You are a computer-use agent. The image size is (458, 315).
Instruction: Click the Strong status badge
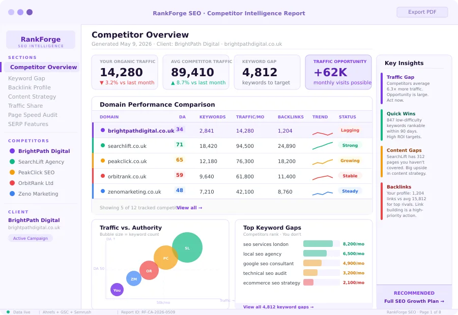[x=350, y=145]
